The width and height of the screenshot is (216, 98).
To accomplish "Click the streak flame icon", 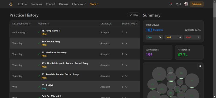I will click(x=177, y=4).
